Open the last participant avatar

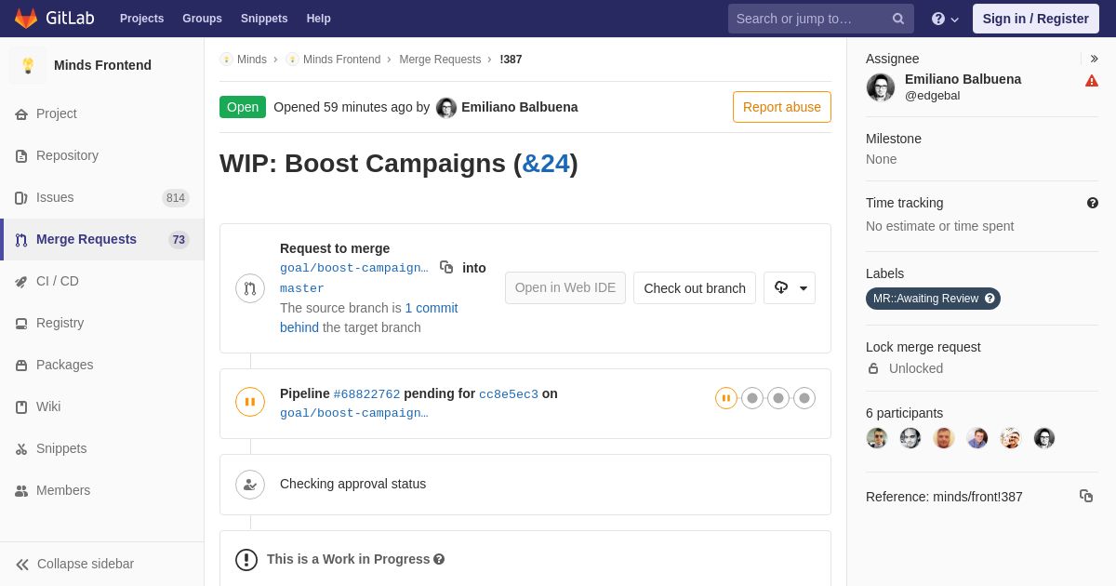(1044, 438)
